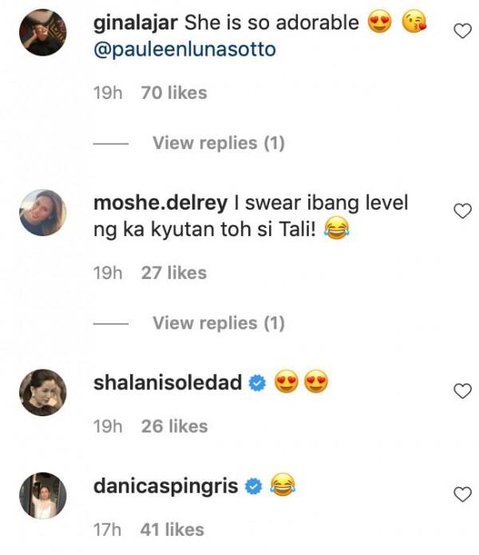View danicaspingris's avatar
479x555 pixels.
[x=43, y=495]
